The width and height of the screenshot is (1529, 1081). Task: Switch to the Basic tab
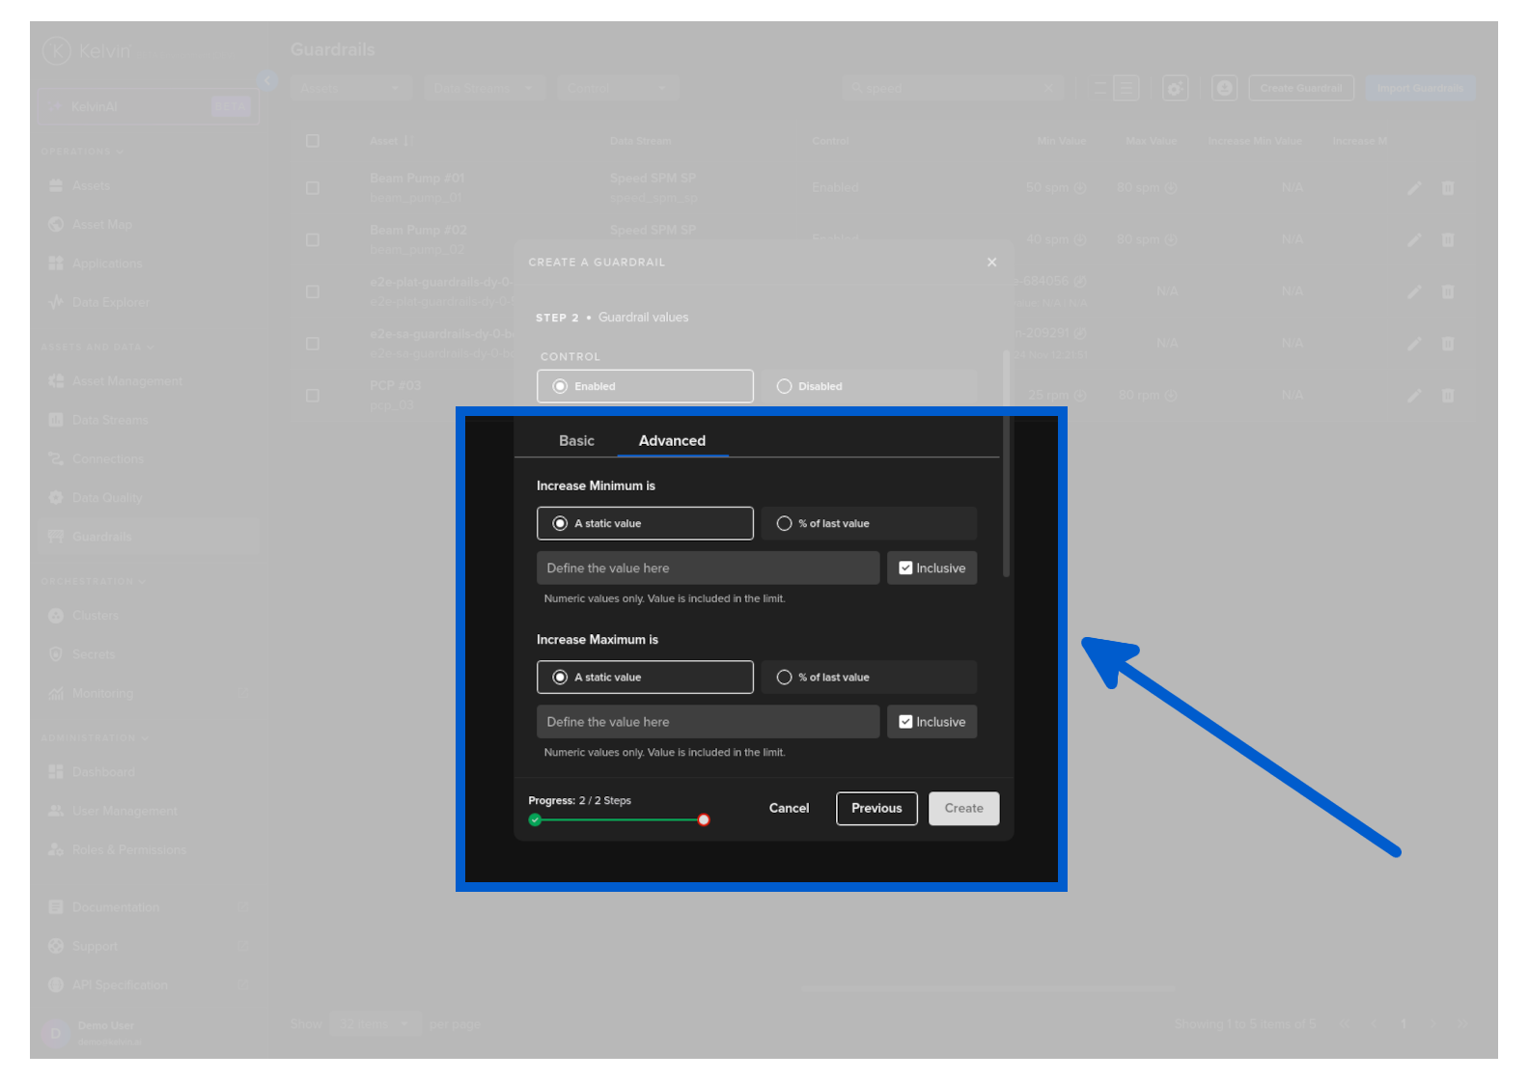coord(576,441)
